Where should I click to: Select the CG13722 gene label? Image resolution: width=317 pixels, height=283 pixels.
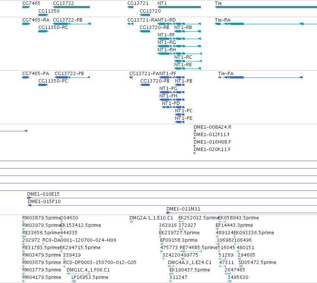pyautogui.click(x=63, y=3)
